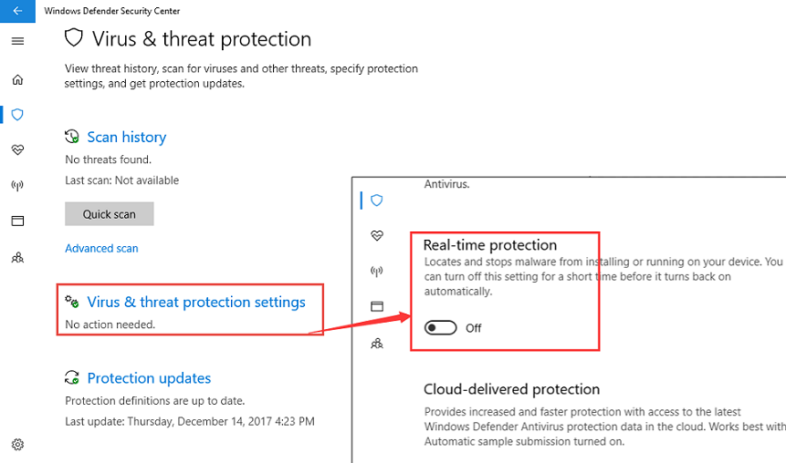Image resolution: width=786 pixels, height=463 pixels.
Task: Open the hamburger navigation menu
Action: (17, 41)
